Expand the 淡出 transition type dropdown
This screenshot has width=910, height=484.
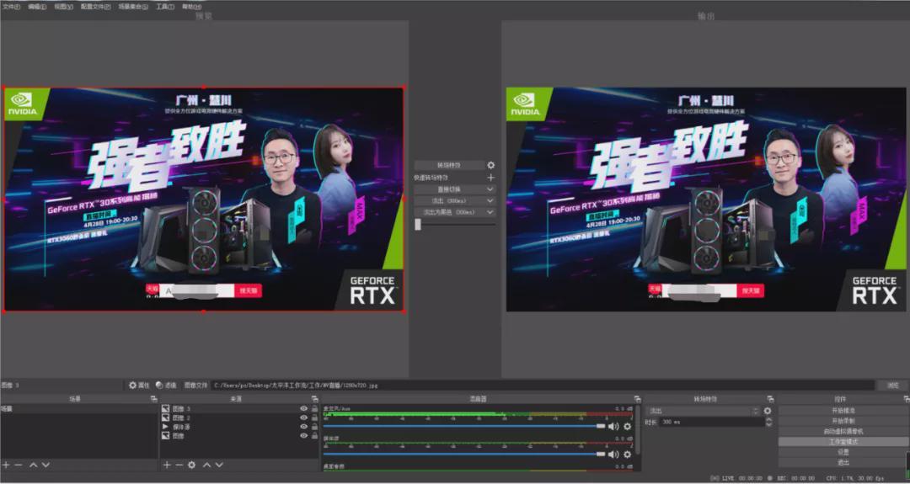[x=703, y=411]
